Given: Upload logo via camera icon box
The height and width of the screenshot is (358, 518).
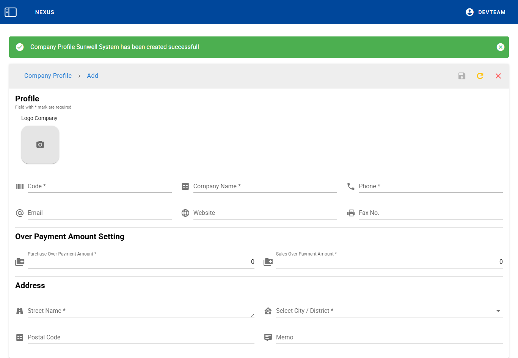Looking at the screenshot, I should tap(40, 145).
